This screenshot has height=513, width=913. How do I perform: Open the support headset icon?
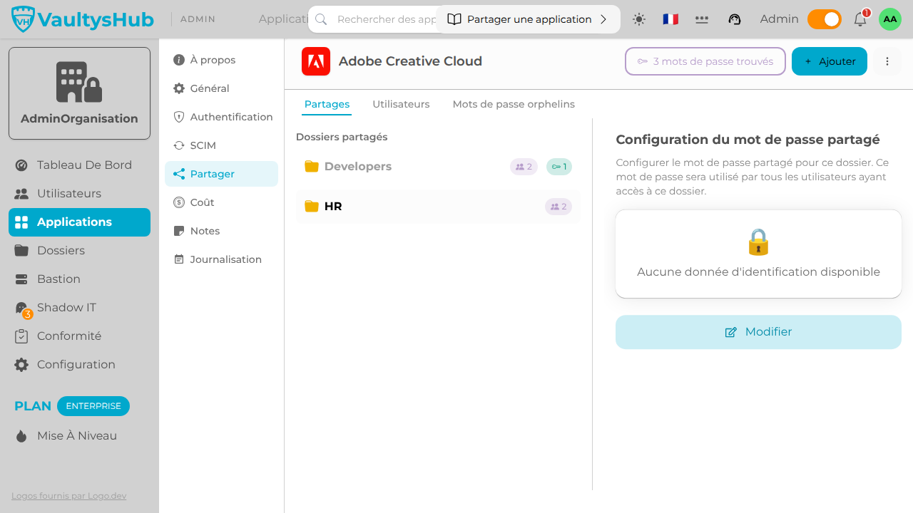click(x=735, y=19)
